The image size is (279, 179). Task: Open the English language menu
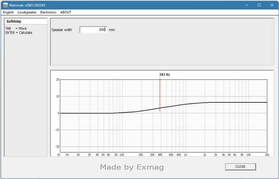[x=8, y=12]
